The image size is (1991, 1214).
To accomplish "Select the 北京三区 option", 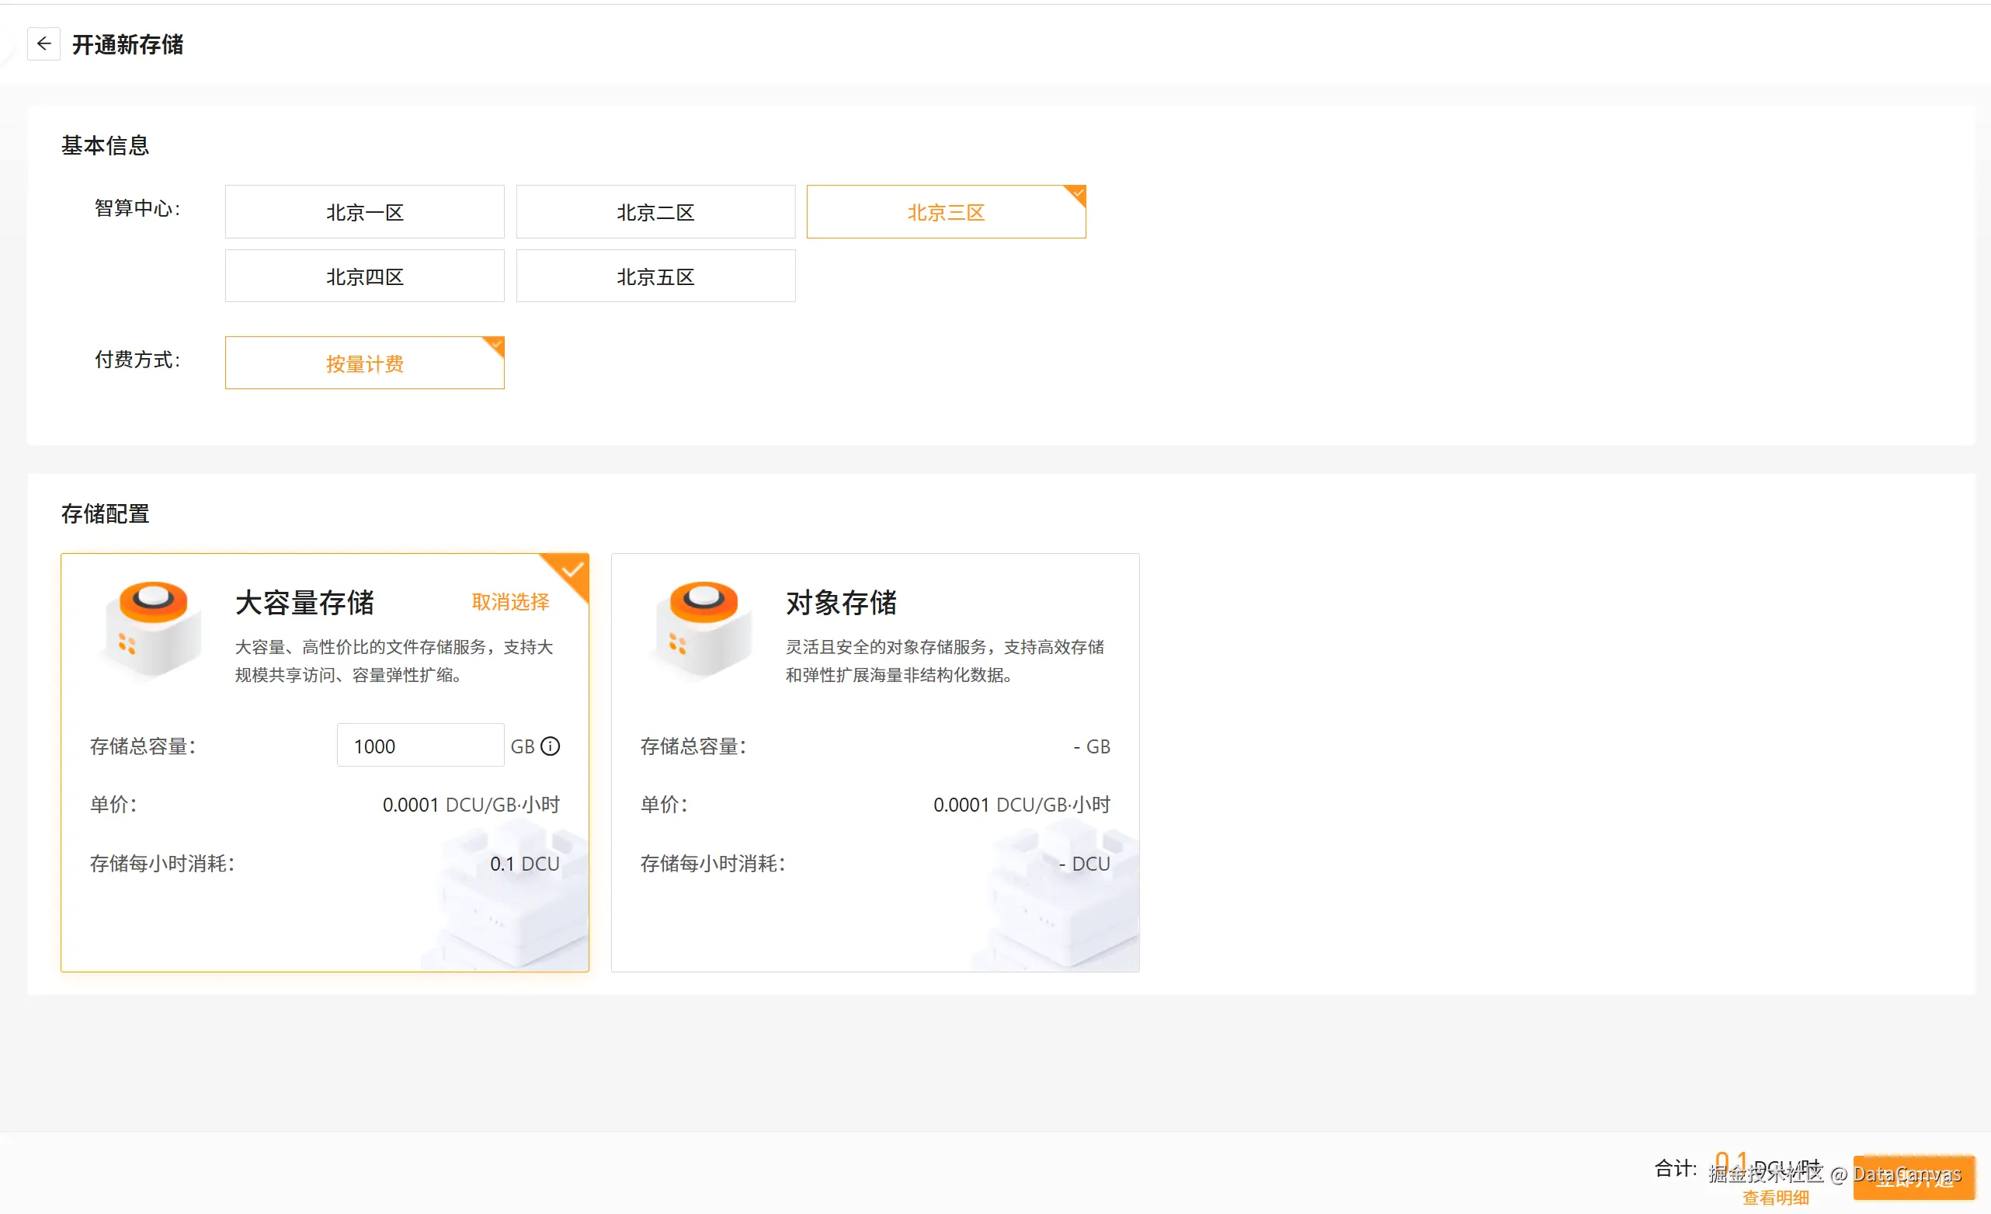I will pyautogui.click(x=945, y=212).
